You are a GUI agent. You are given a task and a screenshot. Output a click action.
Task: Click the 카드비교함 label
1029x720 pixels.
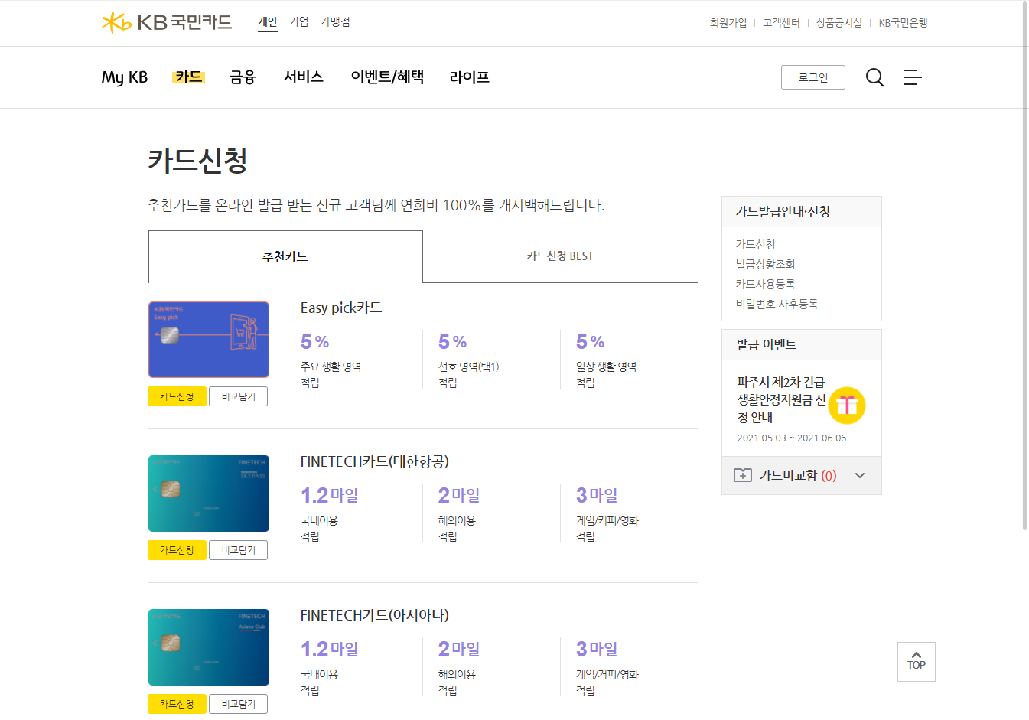pos(788,475)
